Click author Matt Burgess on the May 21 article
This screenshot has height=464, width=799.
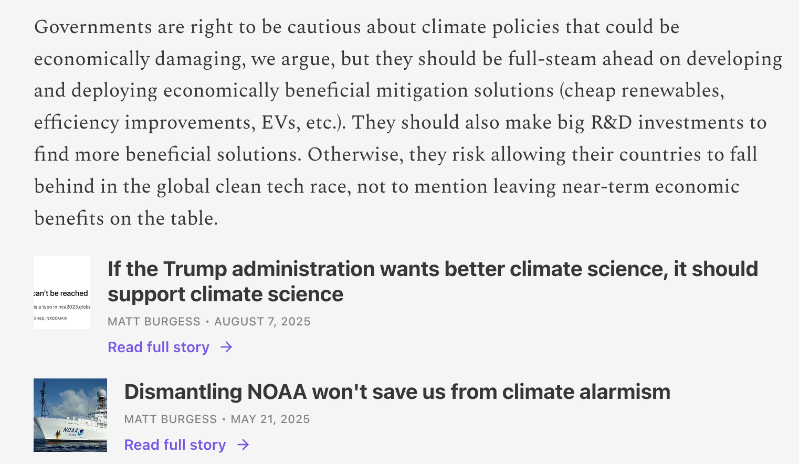pyautogui.click(x=171, y=419)
